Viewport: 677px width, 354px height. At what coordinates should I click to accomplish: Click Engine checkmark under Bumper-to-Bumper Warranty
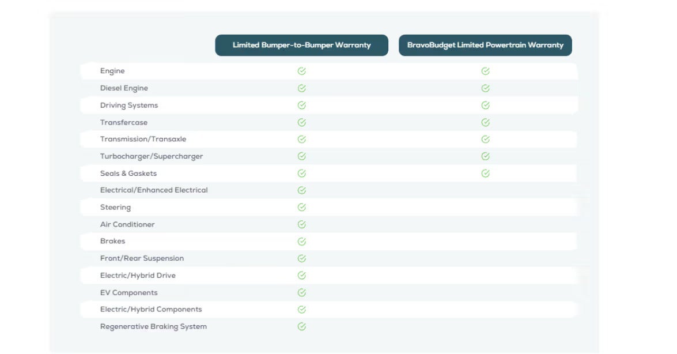point(301,71)
